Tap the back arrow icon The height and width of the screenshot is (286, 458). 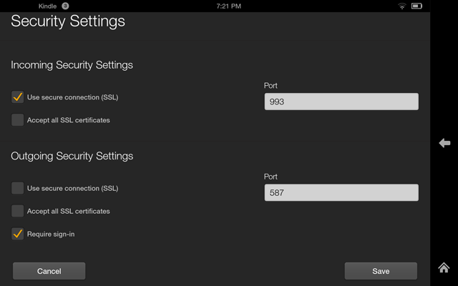click(x=444, y=144)
